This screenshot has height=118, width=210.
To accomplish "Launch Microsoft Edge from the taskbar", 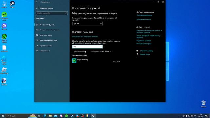I will tap(45, 116).
